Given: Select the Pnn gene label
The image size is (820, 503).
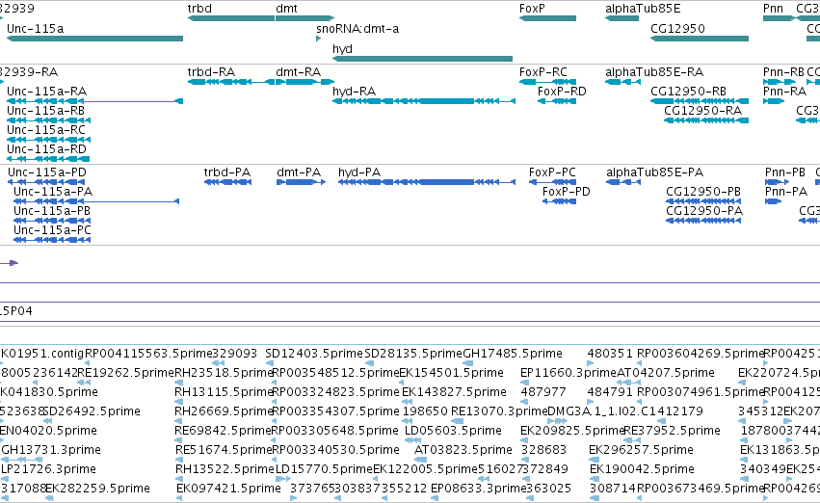Looking at the screenshot, I should coord(773,9).
